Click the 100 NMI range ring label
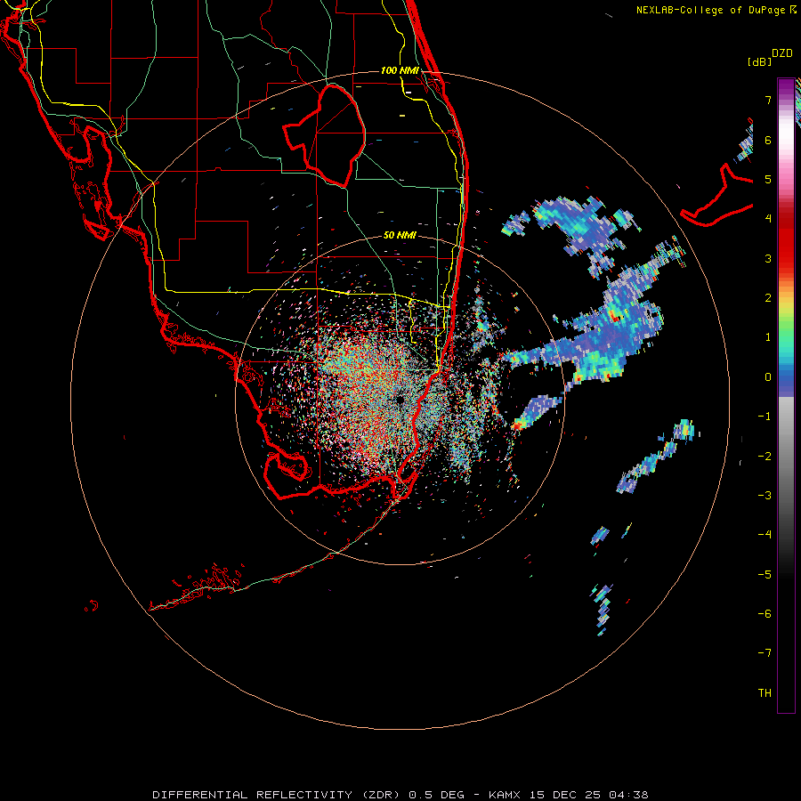This screenshot has width=801, height=801. pyautogui.click(x=400, y=70)
